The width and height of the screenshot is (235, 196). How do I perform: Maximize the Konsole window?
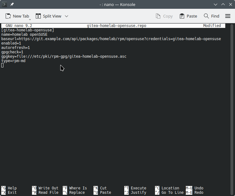point(223,4)
